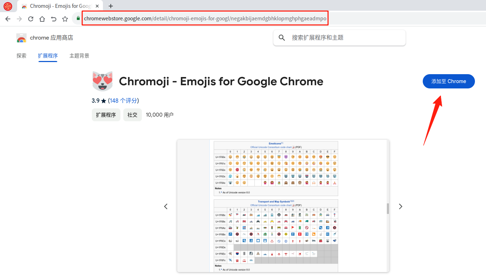Click the 10,000 用户 user count text
This screenshot has height=276, width=486.
(x=160, y=115)
